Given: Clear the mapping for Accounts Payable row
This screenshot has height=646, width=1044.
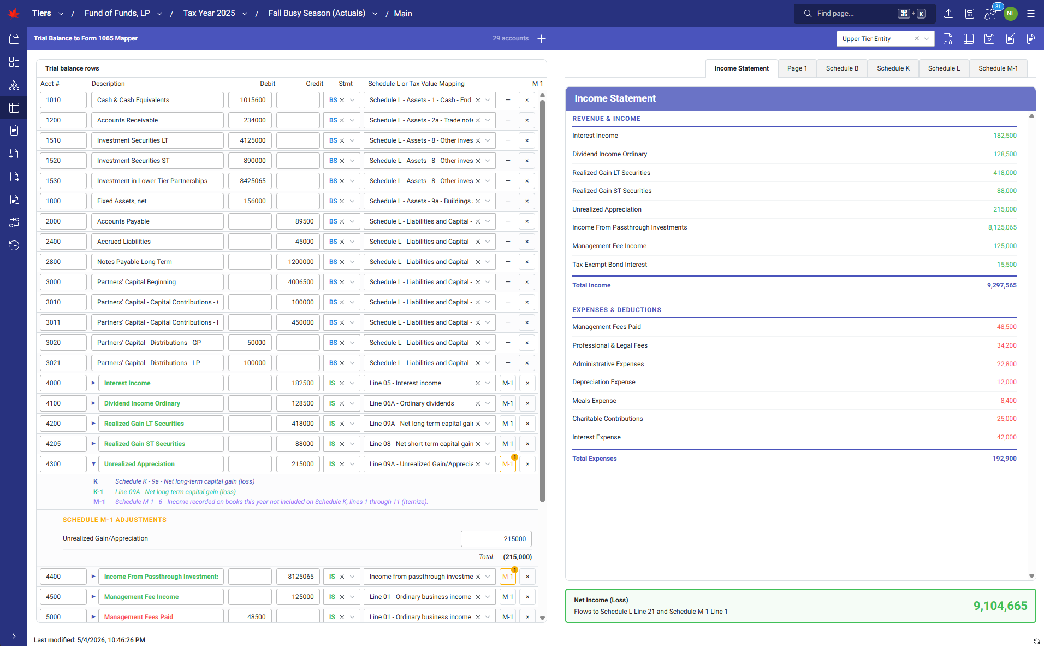Looking at the screenshot, I should [x=478, y=221].
